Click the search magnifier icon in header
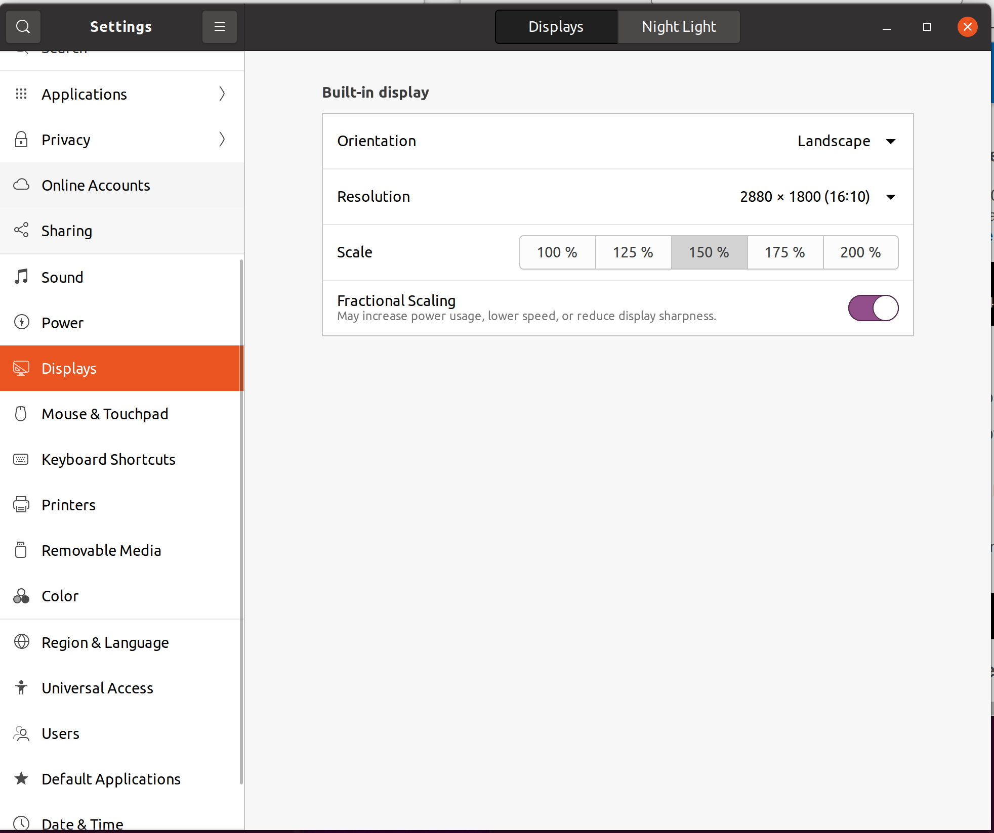Viewport: 994px width, 833px height. 23,26
